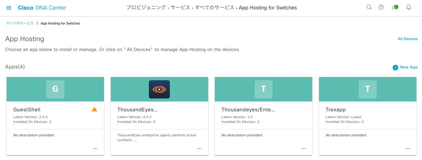Viewport: 422px width, 160px height.
Task: Open Trexapp card more options menu
Action: [408, 149]
